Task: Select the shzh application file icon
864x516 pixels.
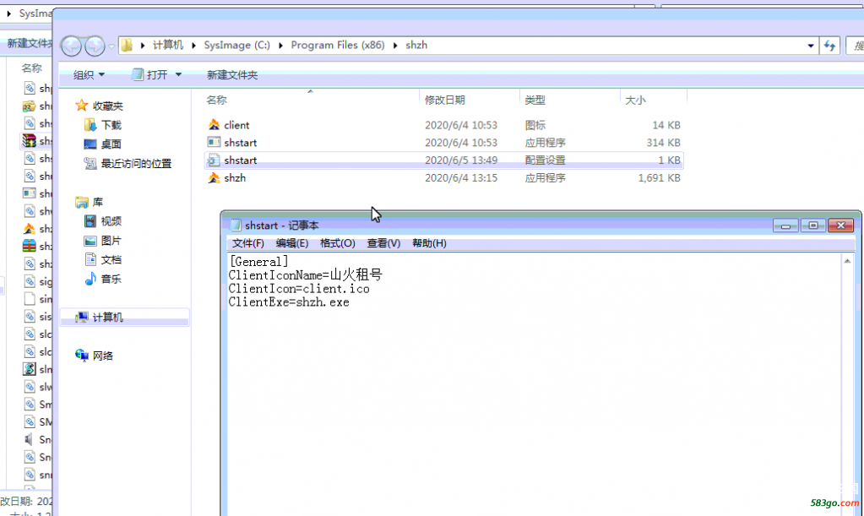Action: pos(214,178)
